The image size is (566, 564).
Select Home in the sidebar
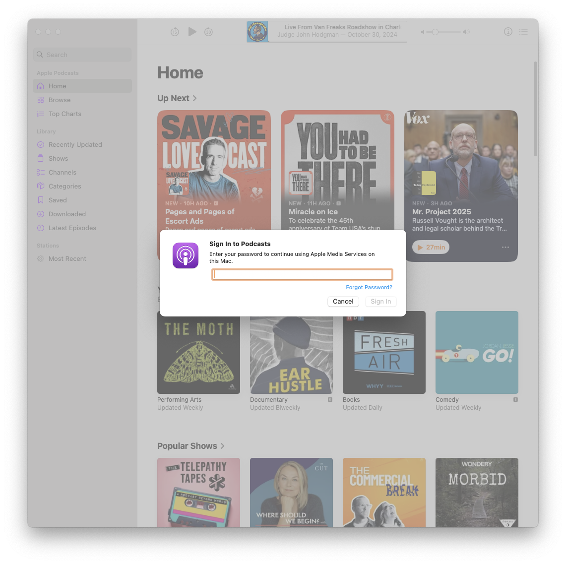coord(82,86)
